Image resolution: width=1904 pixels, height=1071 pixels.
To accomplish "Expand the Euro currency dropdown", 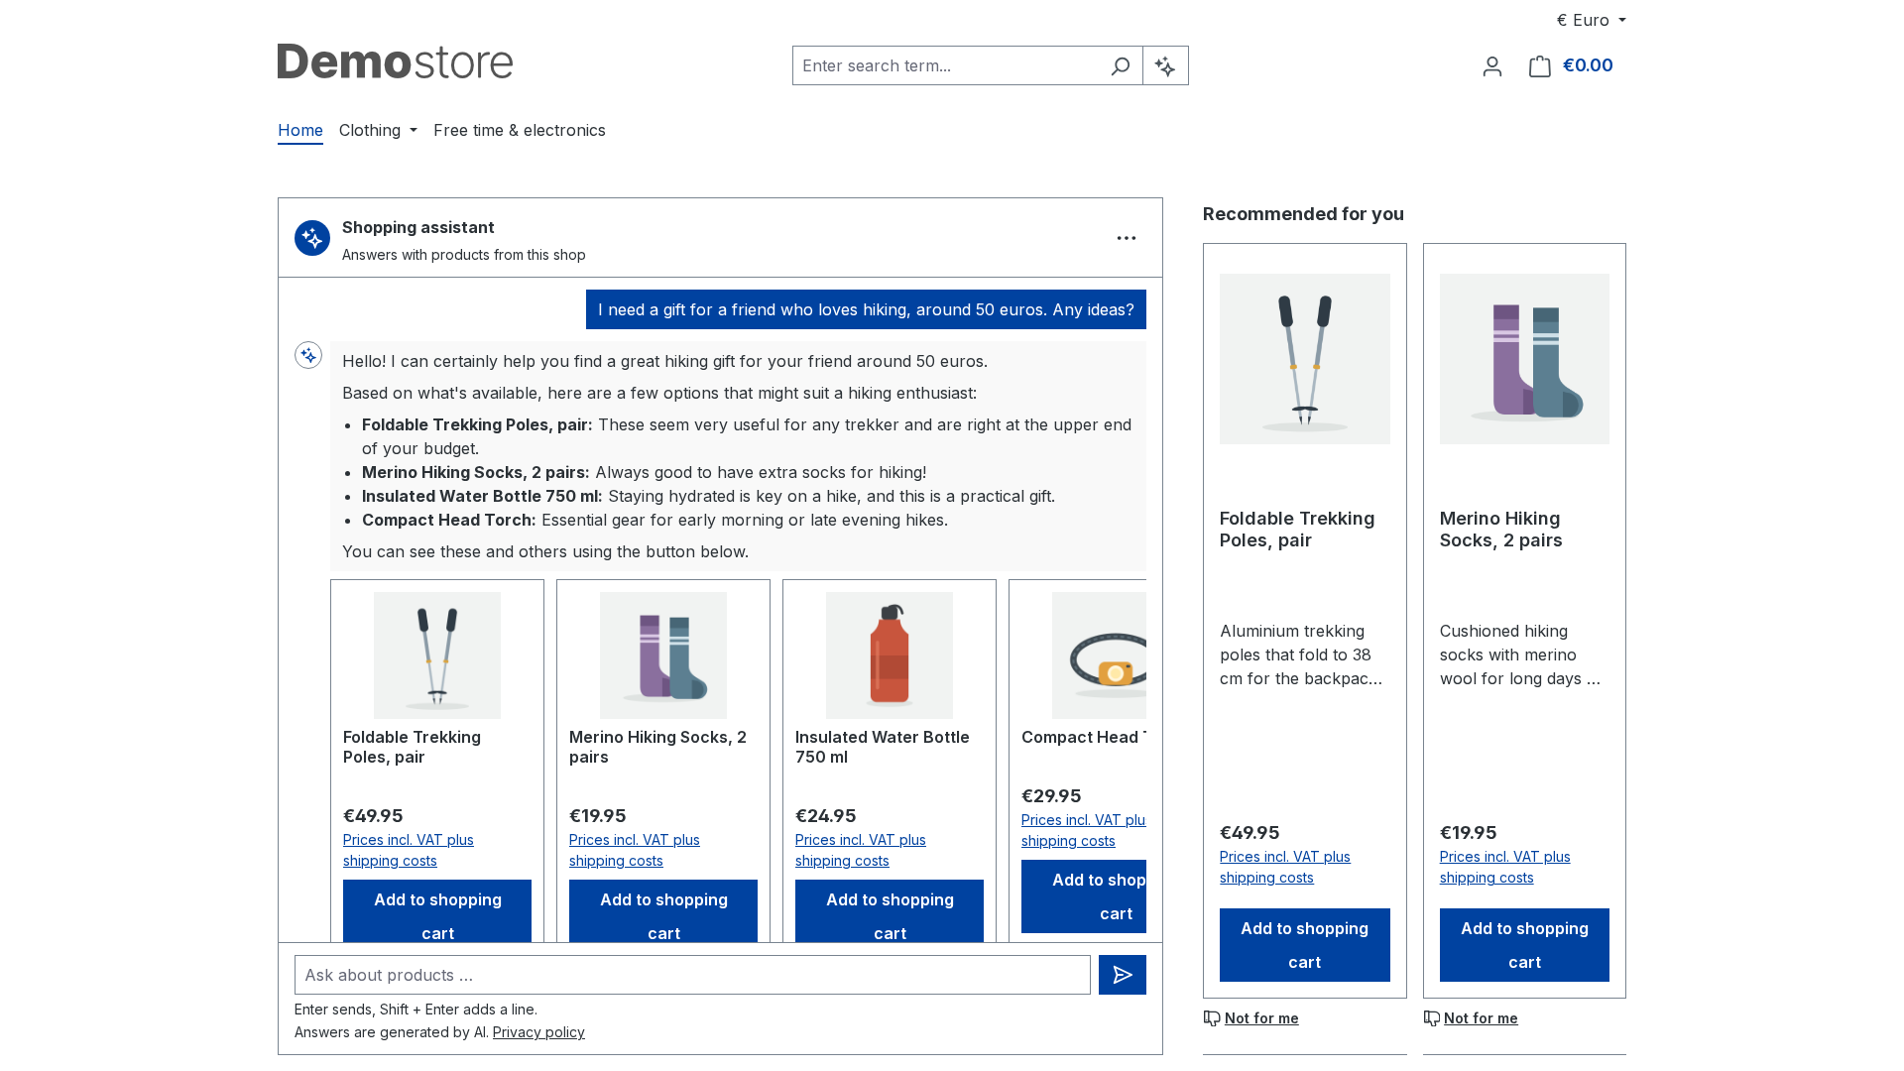I will 1591,20.
